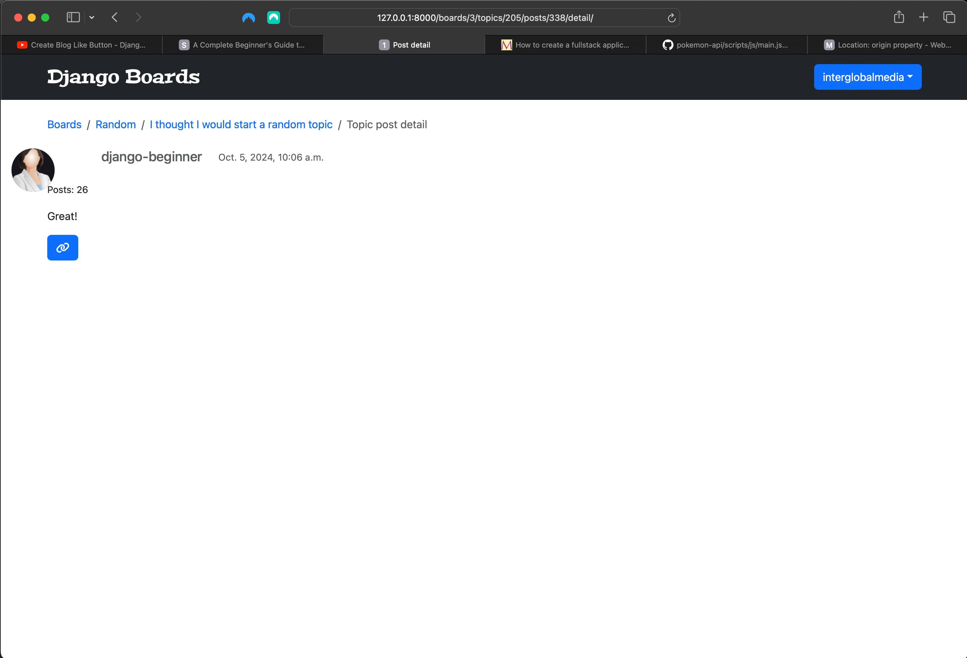Screen dimensions: 967x658
Task: Click the Great! post text
Action: [x=62, y=216]
